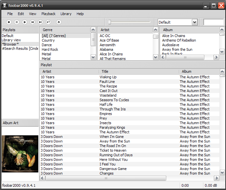Open the Help menu
The image size is (226, 190).
point(80,14)
